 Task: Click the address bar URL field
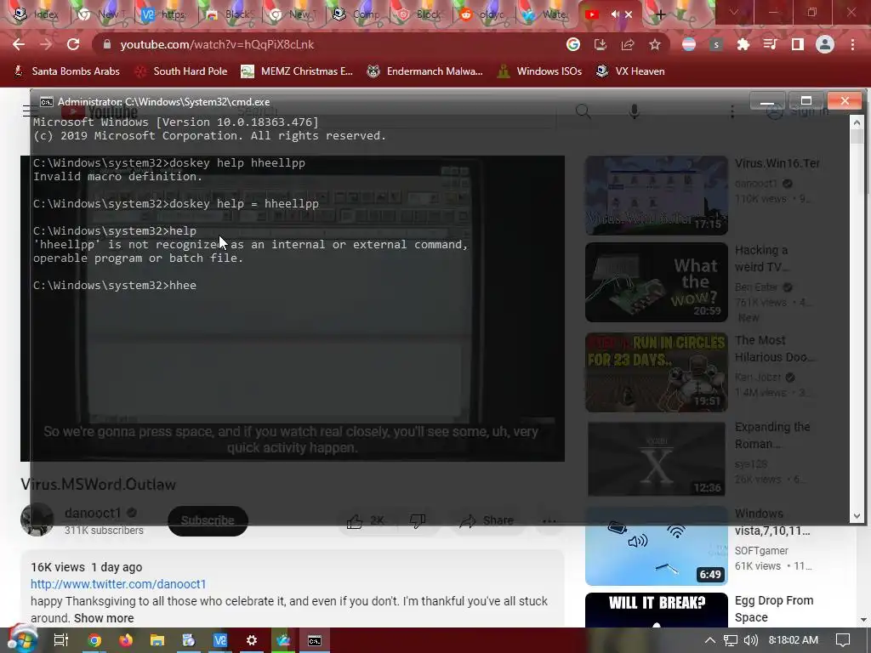[x=333, y=44]
